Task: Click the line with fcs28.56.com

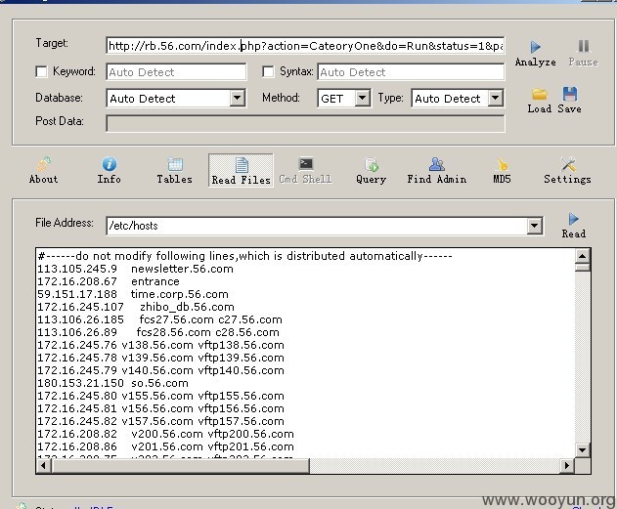Action: point(158,332)
